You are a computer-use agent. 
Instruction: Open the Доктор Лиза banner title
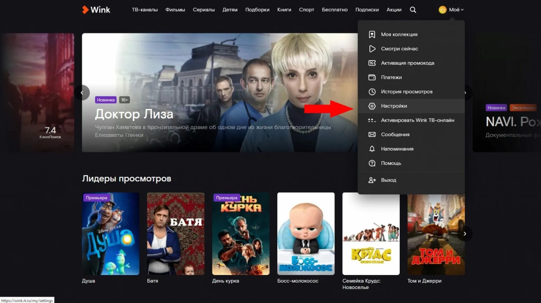134,114
